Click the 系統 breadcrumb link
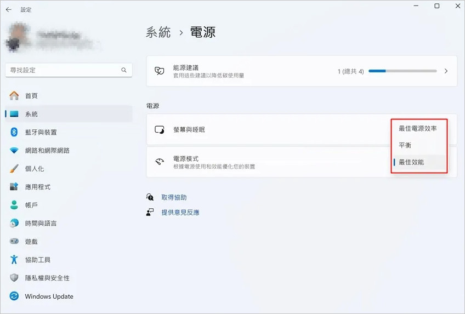Screen dimensions: 465x314 158,32
